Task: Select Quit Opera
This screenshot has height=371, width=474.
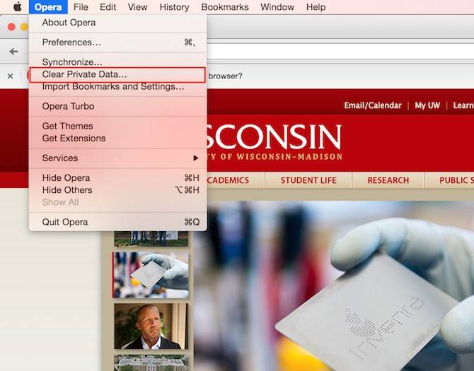Action: [x=118, y=222]
